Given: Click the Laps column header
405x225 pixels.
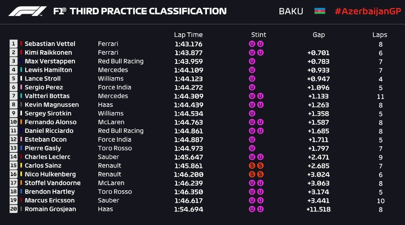Looking at the screenshot, I should 380,35.
